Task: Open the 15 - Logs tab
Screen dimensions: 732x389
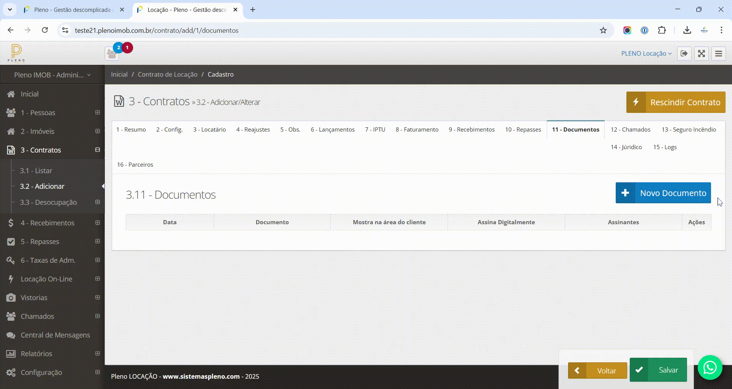Action: click(665, 147)
